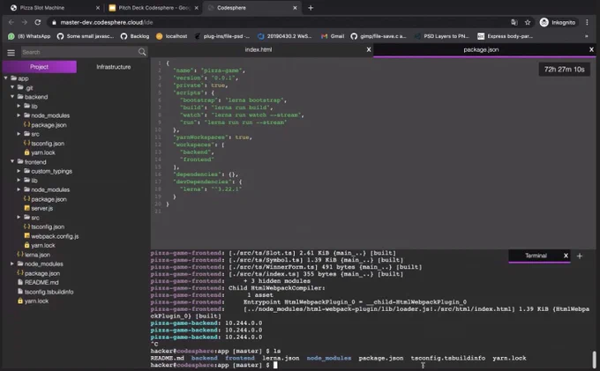Open tsconfig.json in backend folder

(48, 144)
